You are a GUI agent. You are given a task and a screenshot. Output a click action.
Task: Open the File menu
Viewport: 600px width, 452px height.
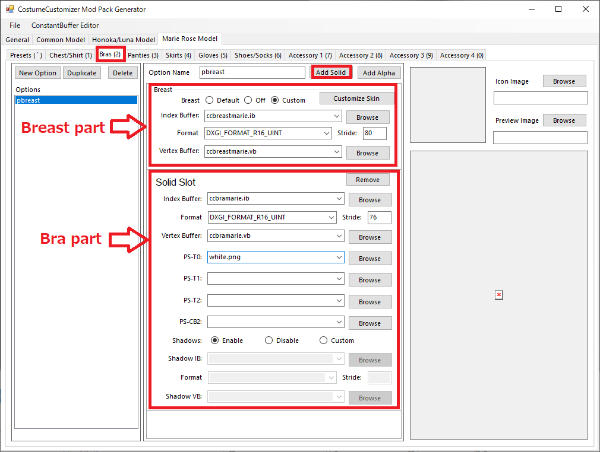point(15,26)
